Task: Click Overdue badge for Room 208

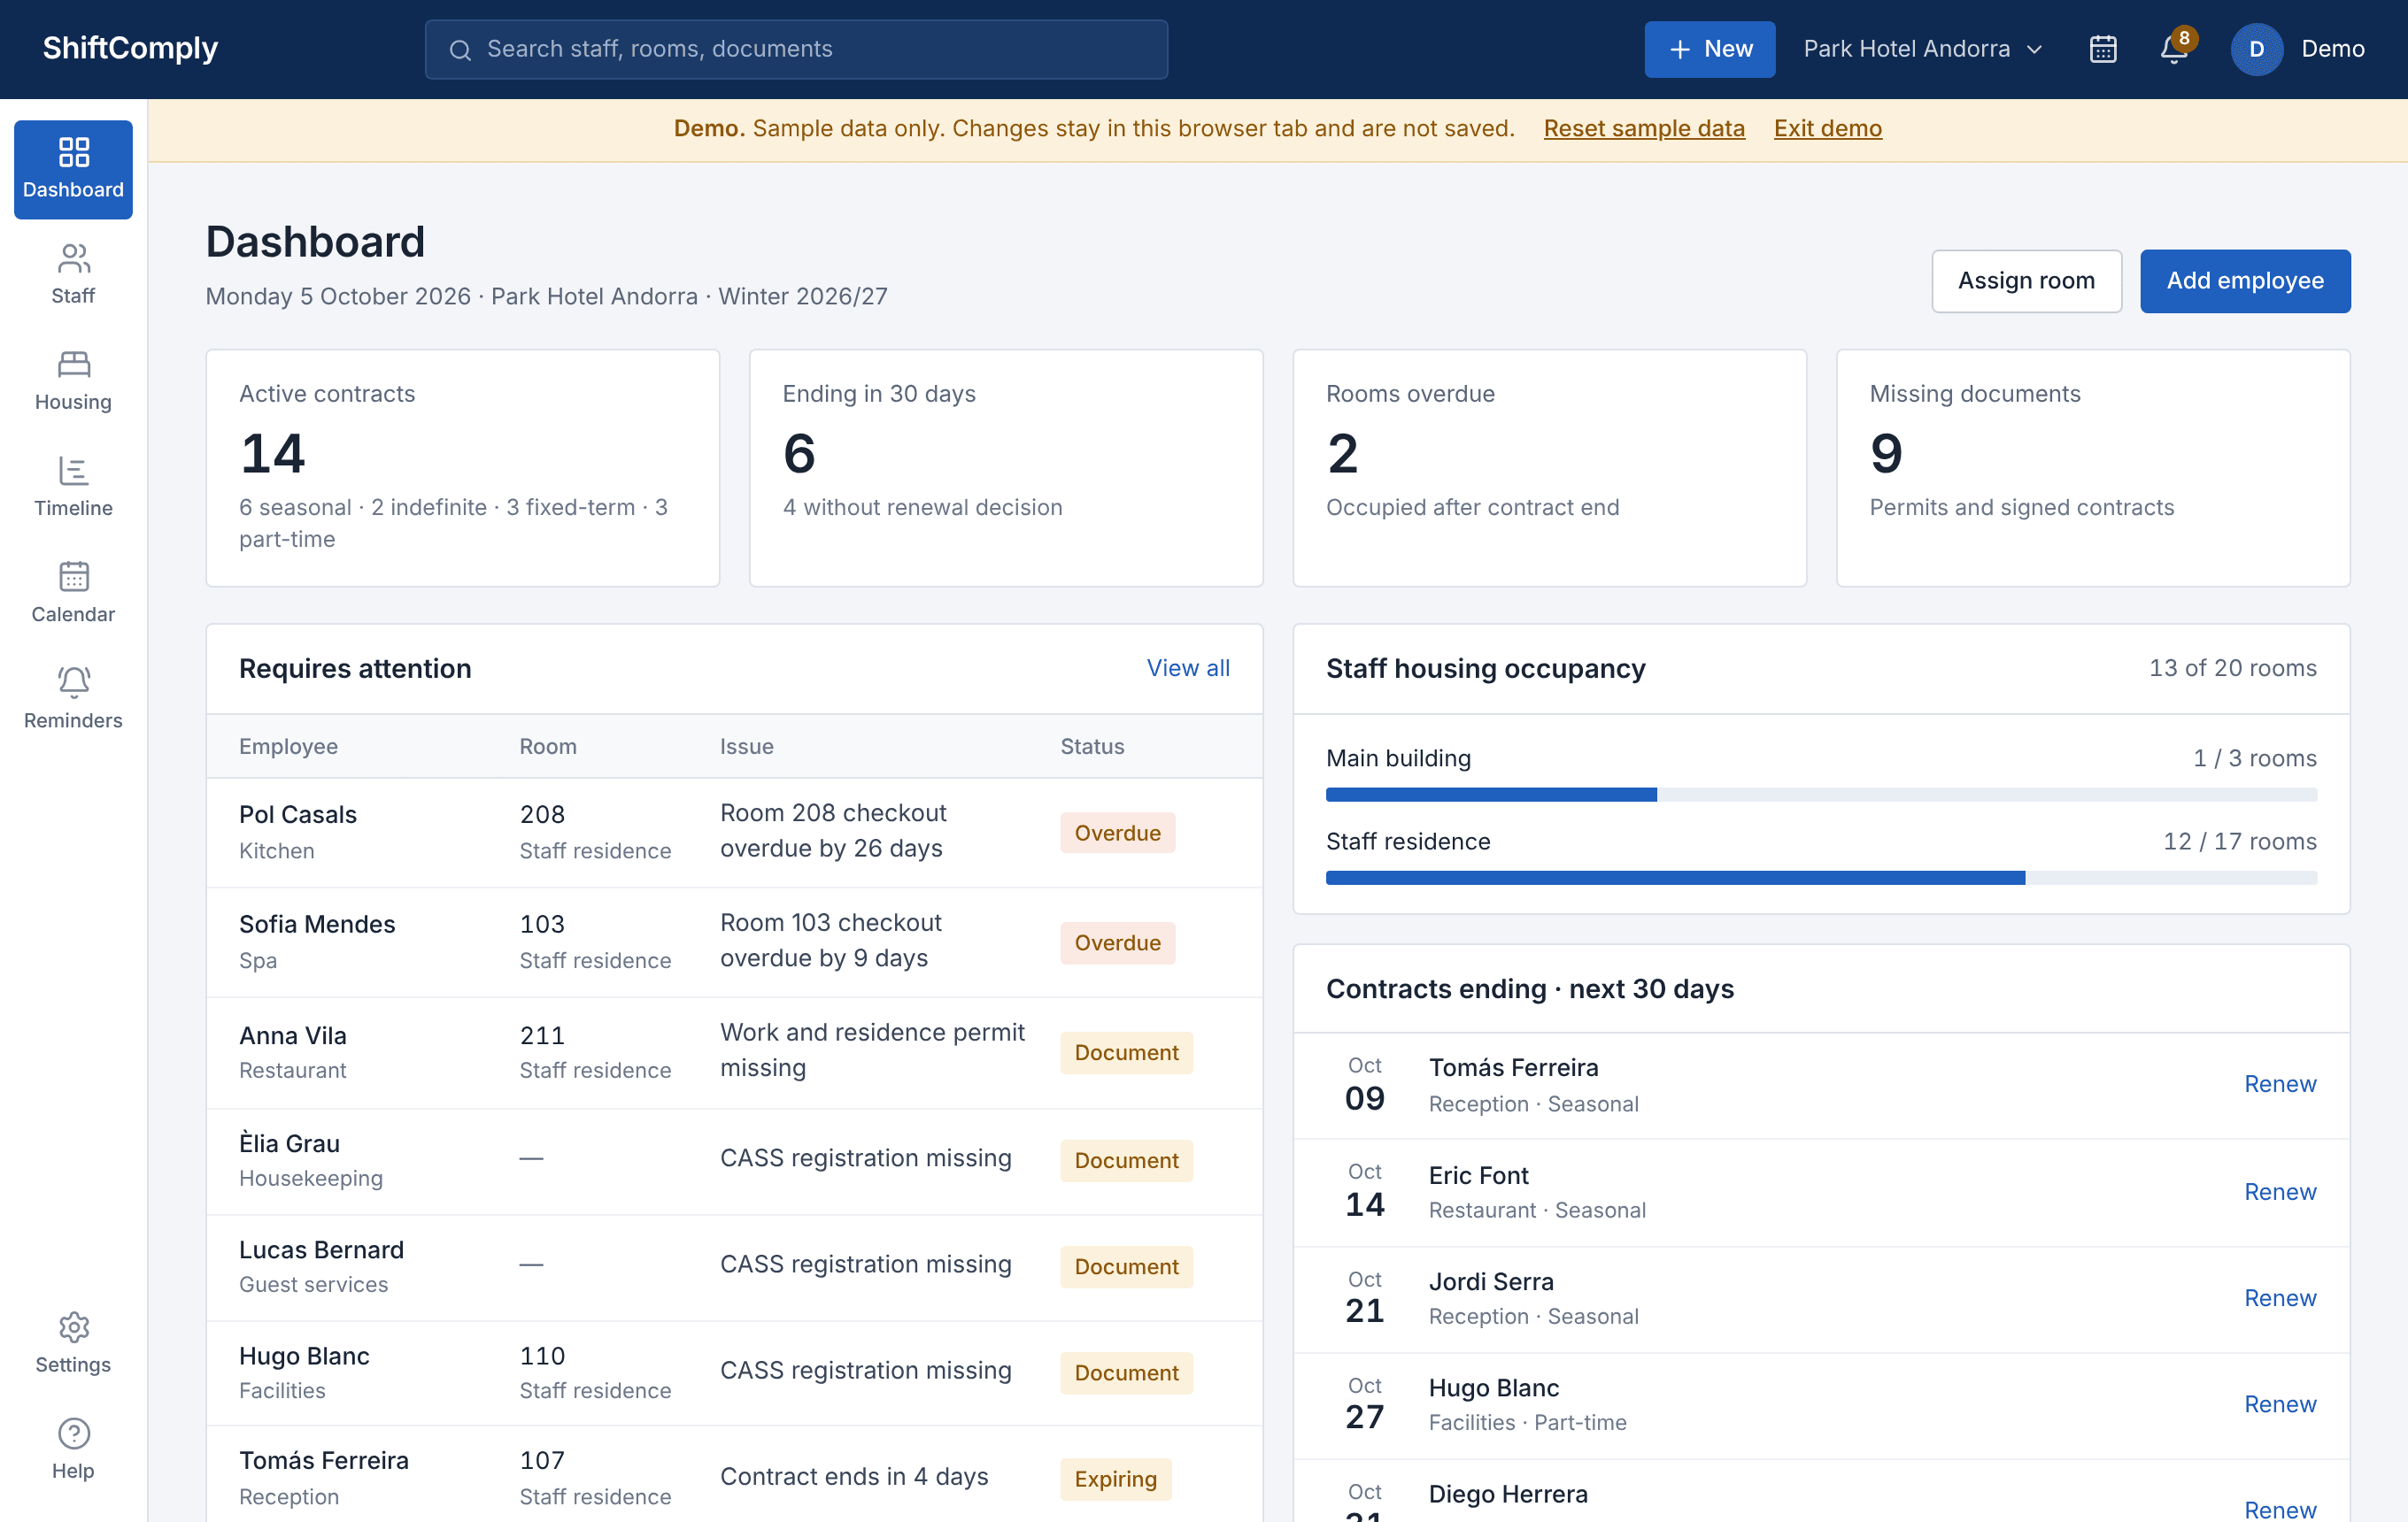Action: [1117, 834]
